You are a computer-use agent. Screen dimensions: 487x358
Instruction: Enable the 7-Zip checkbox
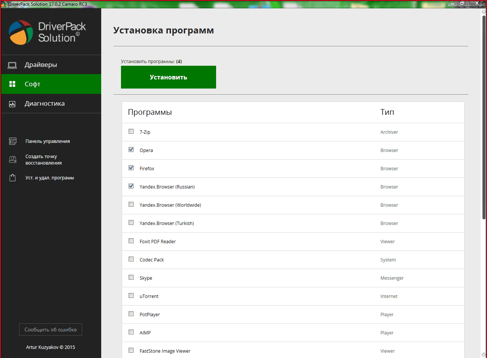[x=131, y=131]
